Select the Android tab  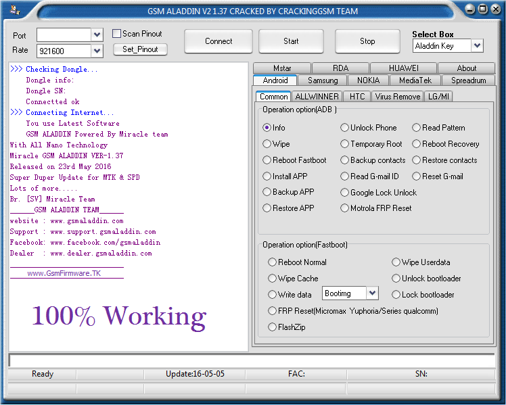[275, 80]
